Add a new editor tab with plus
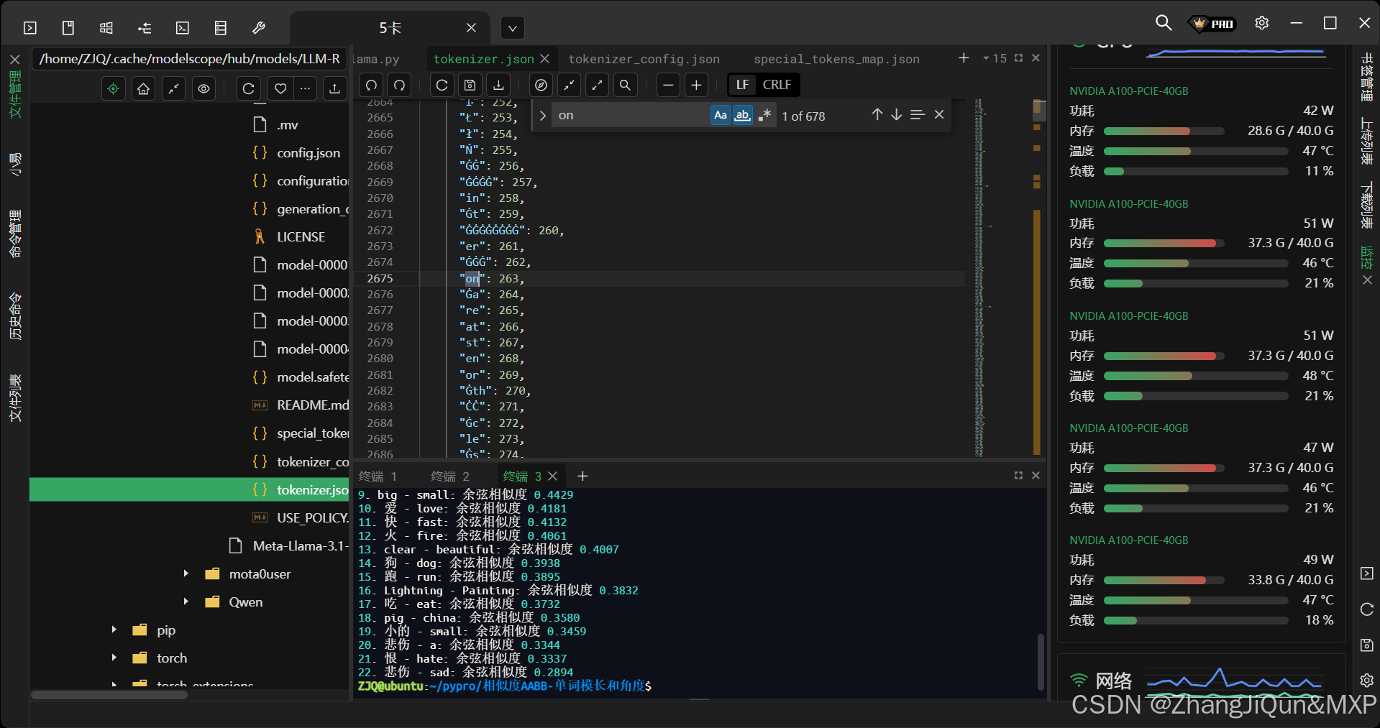Image resolution: width=1380 pixels, height=728 pixels. [x=964, y=58]
